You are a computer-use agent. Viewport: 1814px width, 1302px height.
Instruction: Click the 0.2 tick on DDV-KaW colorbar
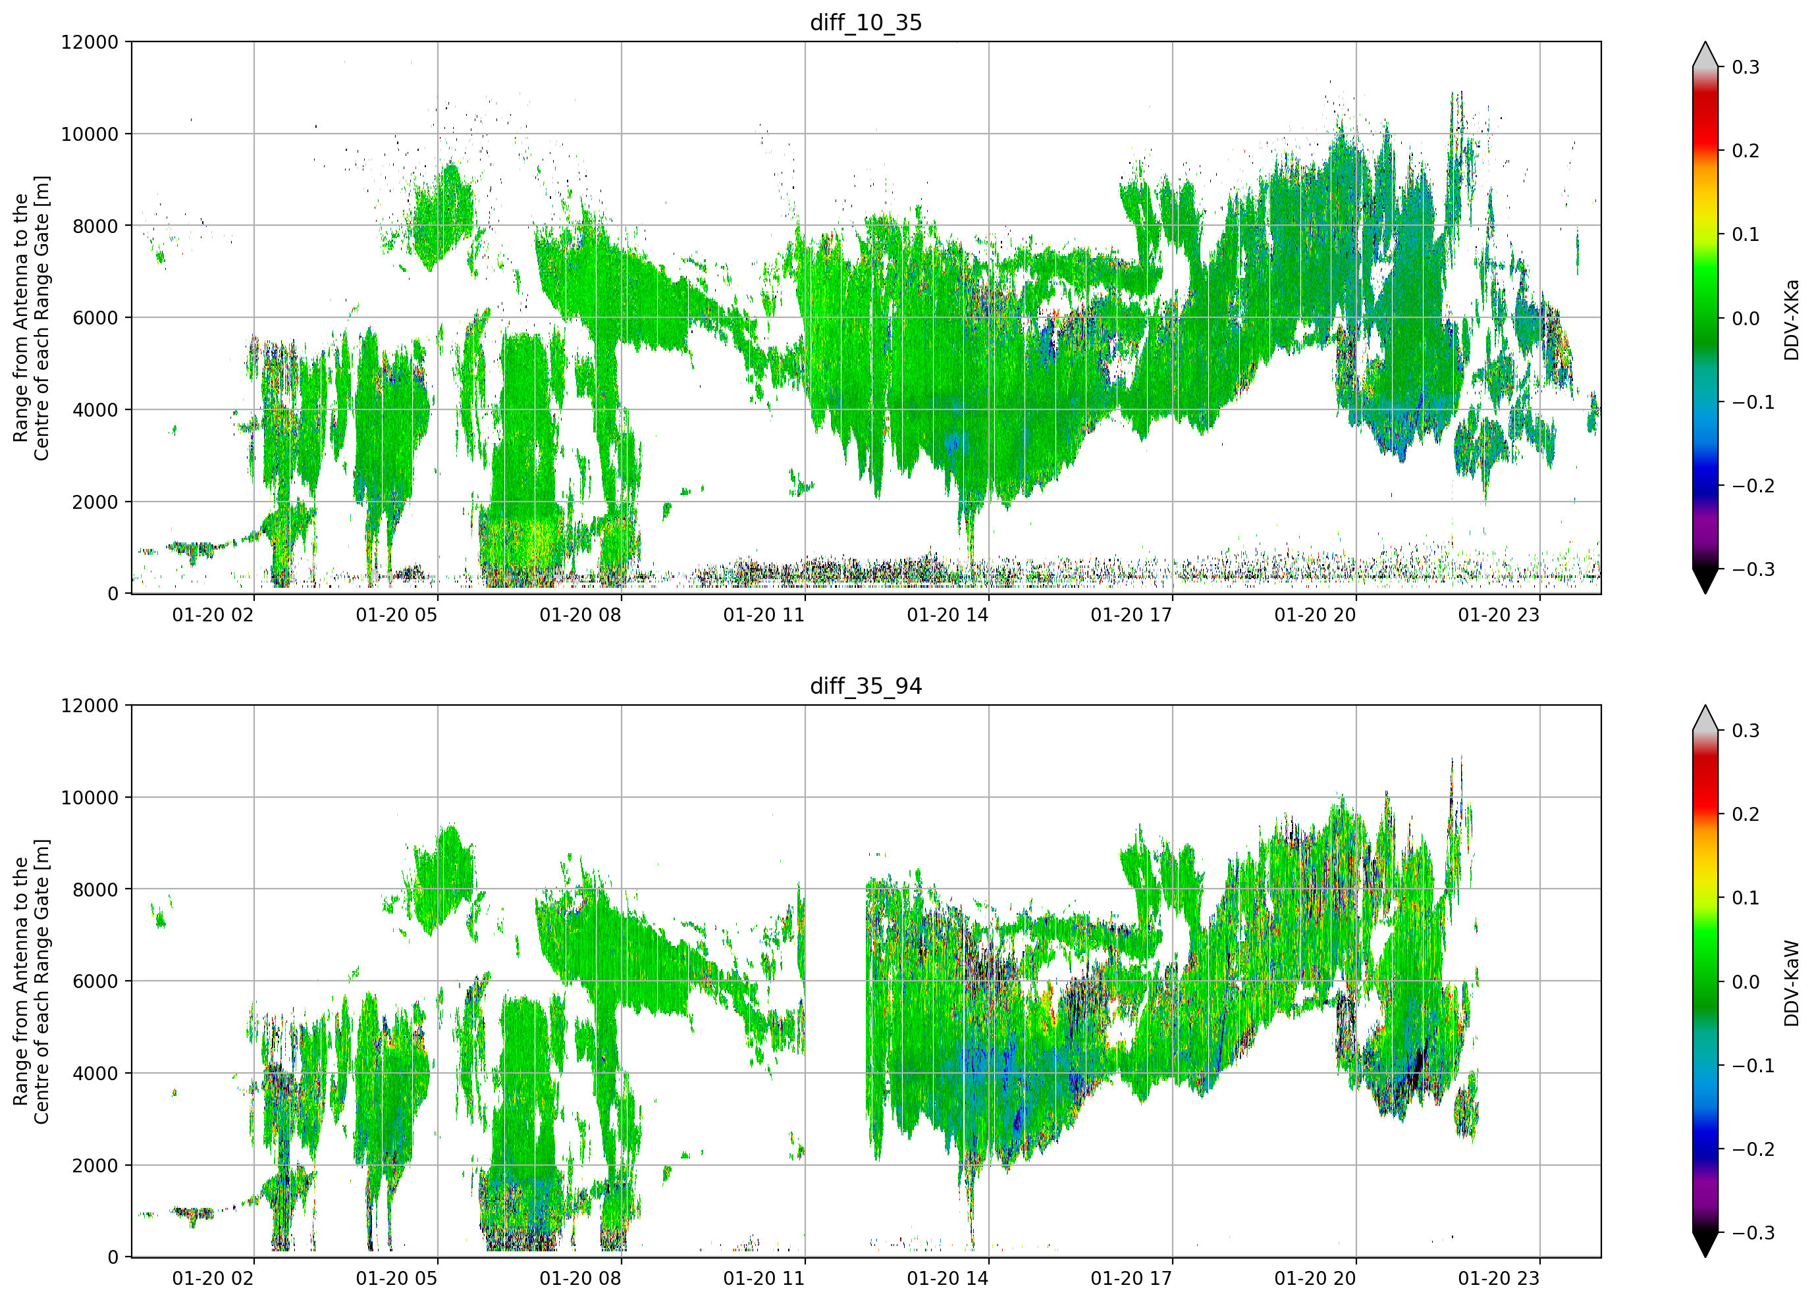pos(1746,815)
